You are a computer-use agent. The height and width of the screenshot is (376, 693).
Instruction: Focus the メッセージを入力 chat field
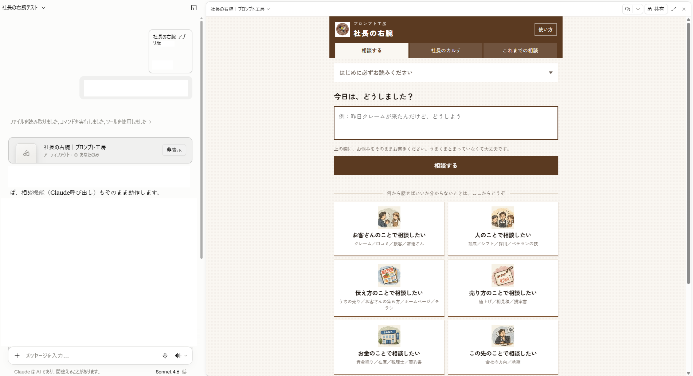click(x=91, y=356)
